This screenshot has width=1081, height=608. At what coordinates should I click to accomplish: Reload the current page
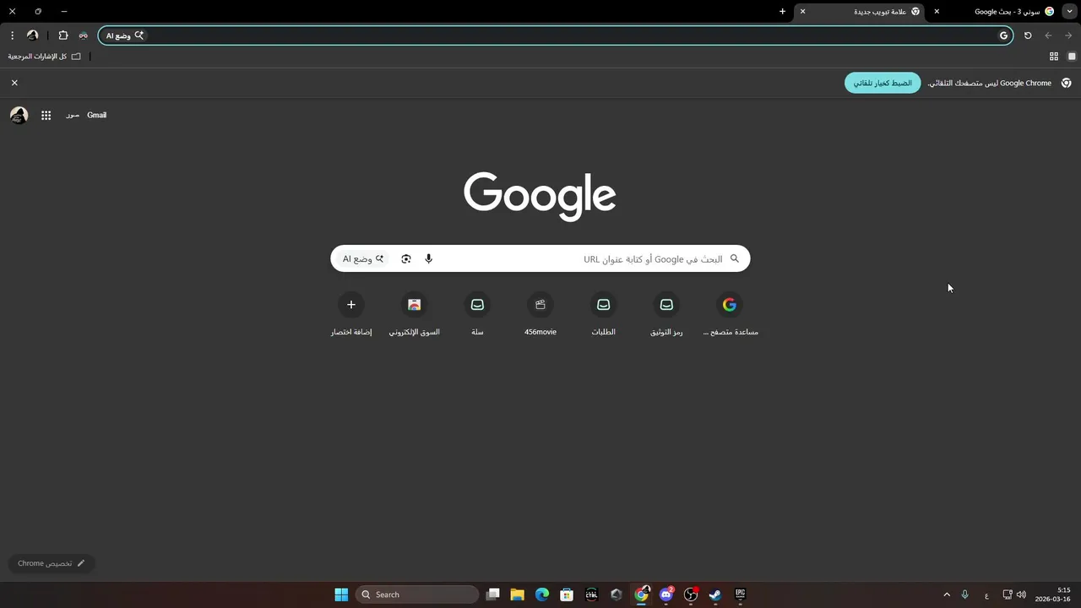click(1028, 35)
